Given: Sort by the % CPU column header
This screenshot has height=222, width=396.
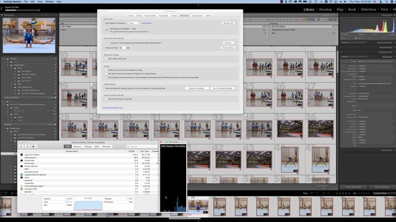Looking at the screenshot, I should pyautogui.click(x=132, y=151).
